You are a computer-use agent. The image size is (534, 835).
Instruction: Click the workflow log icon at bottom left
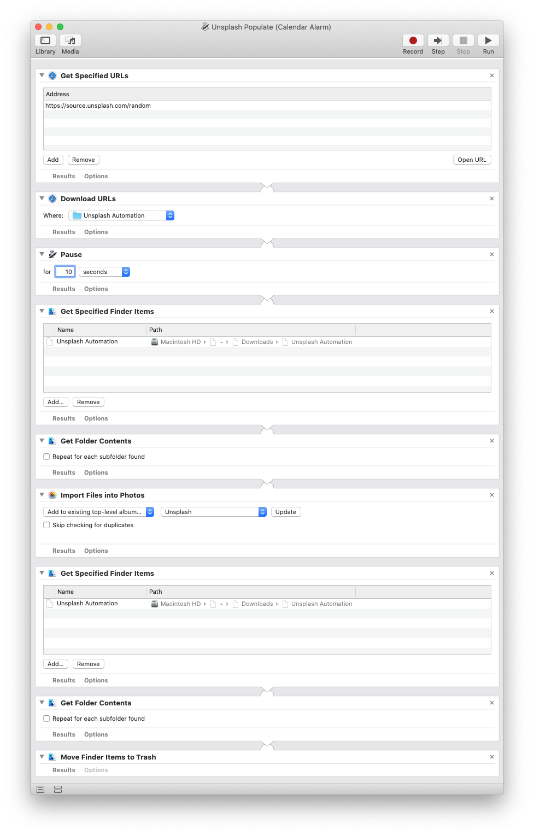(40, 789)
